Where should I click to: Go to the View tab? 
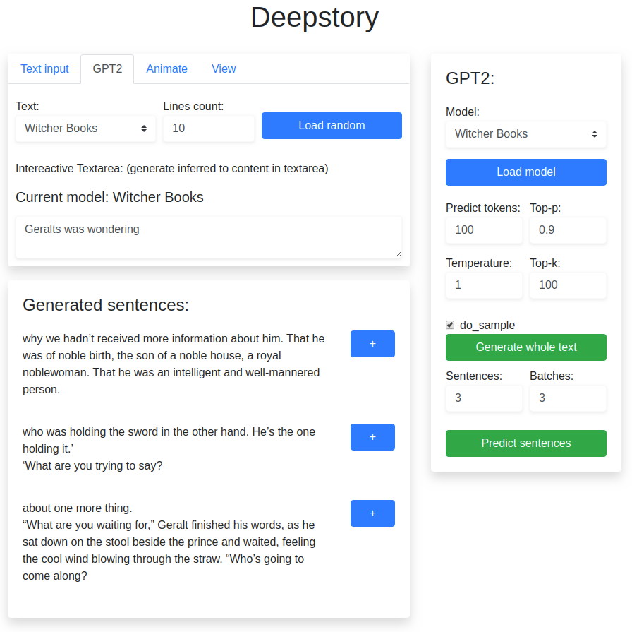point(224,69)
